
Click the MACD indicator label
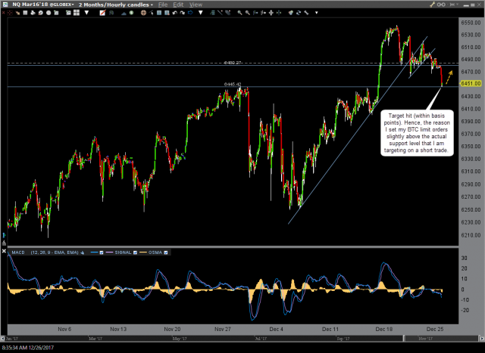(18, 252)
